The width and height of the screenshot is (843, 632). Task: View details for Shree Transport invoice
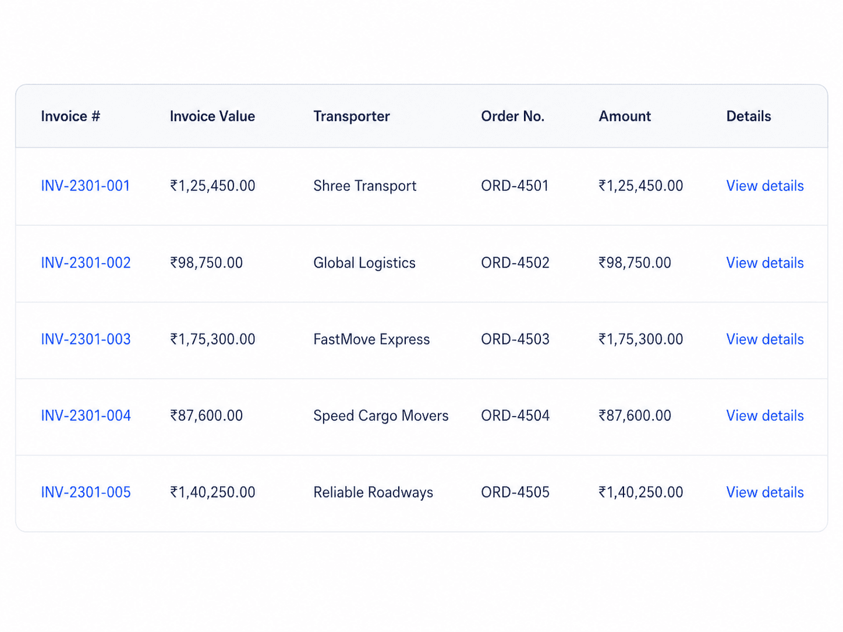pyautogui.click(x=765, y=186)
